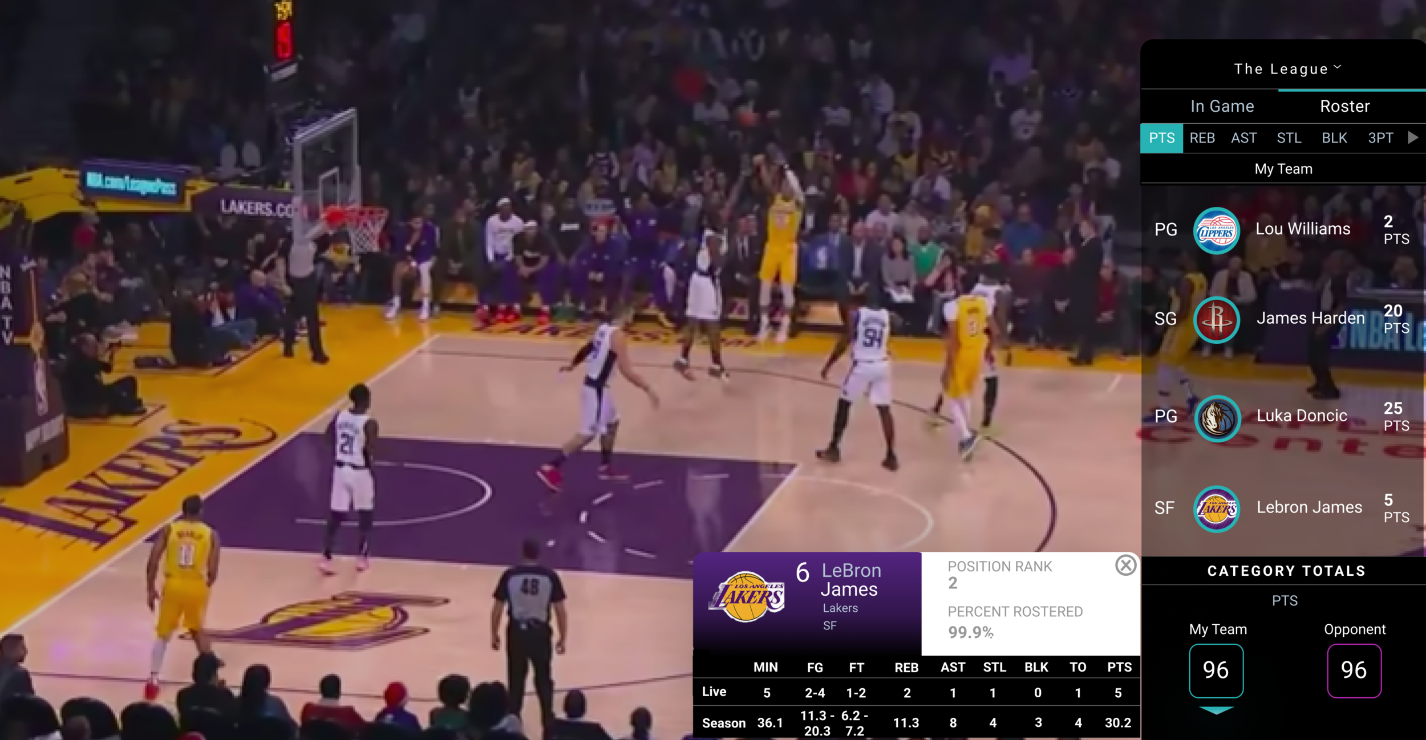The height and width of the screenshot is (740, 1426).
Task: Click the Lakers logo beside Lebron James
Action: pos(1217,509)
